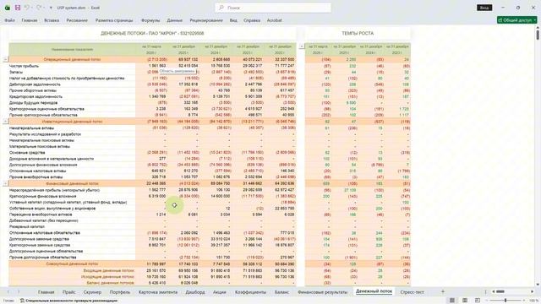Click accessibility status Специальные возможности
The image size is (541, 304).
(68, 301)
